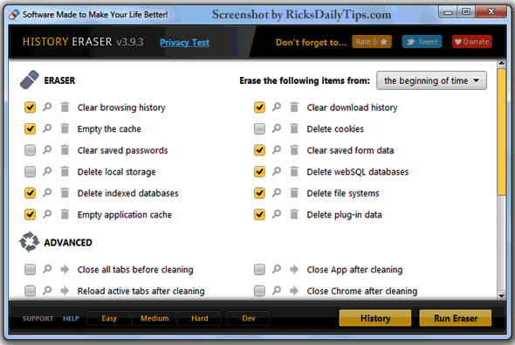This screenshot has height=345, width=515.
Task: Click magnifier icon beside Delete cookies
Action: coord(277,128)
